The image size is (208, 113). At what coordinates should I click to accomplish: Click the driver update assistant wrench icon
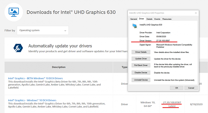pos(18,48)
